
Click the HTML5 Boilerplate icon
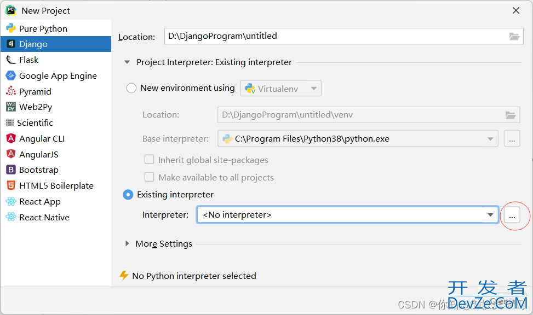click(x=11, y=185)
